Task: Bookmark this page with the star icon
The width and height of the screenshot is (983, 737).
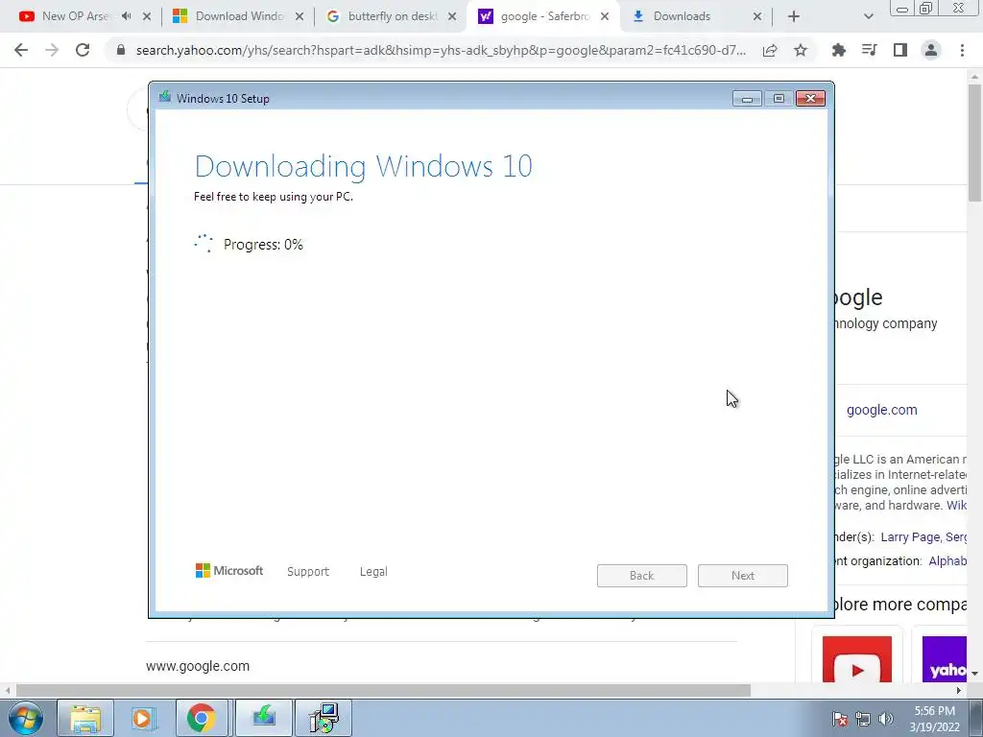Action: point(801,50)
